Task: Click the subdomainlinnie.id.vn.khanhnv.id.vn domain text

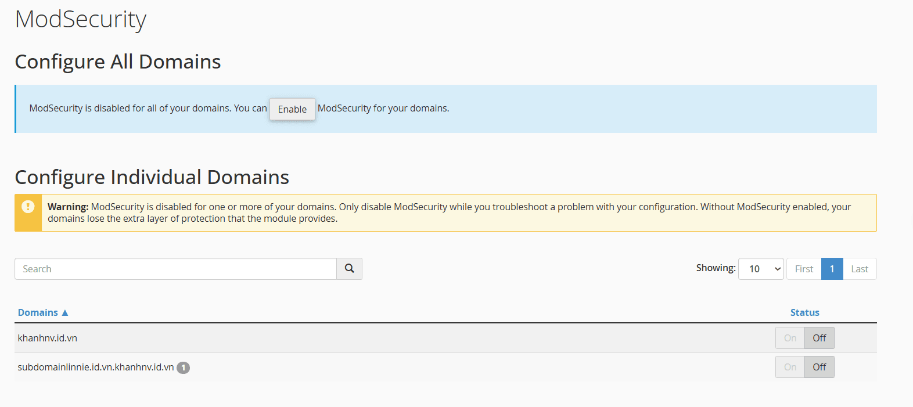Action: tap(96, 367)
